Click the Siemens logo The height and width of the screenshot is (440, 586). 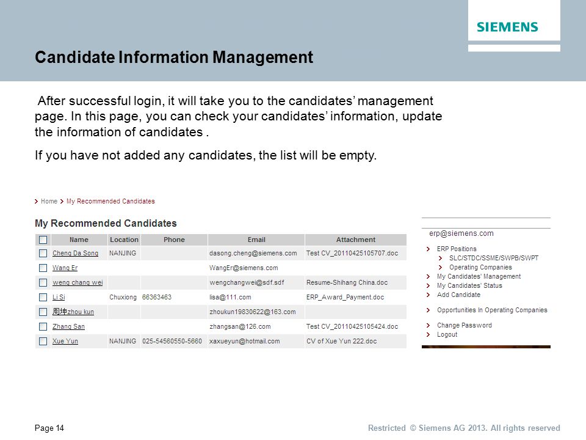coord(507,27)
